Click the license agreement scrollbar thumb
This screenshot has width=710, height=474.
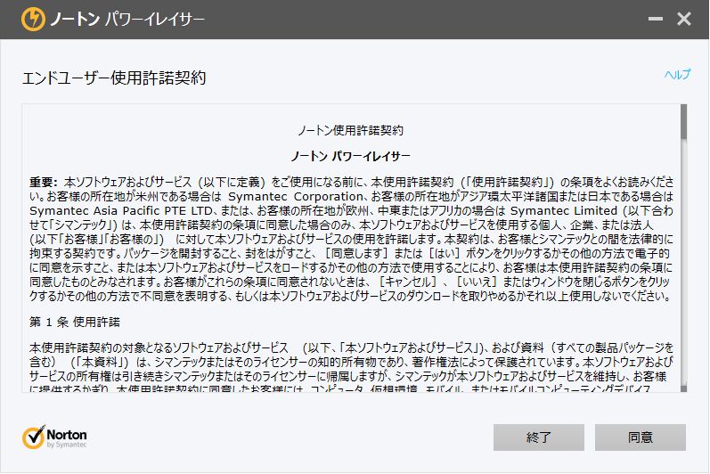point(683,122)
